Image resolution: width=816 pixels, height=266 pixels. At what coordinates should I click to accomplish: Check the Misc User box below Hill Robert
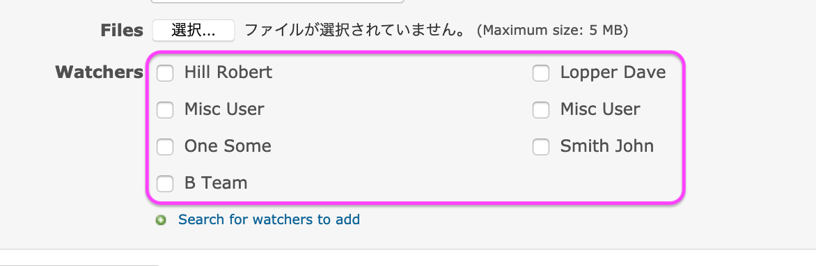165,110
